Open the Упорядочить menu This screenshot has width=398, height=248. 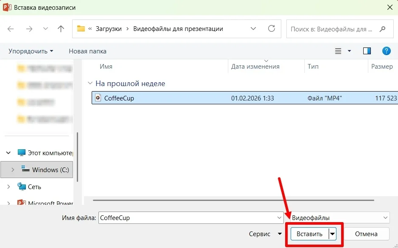31,51
